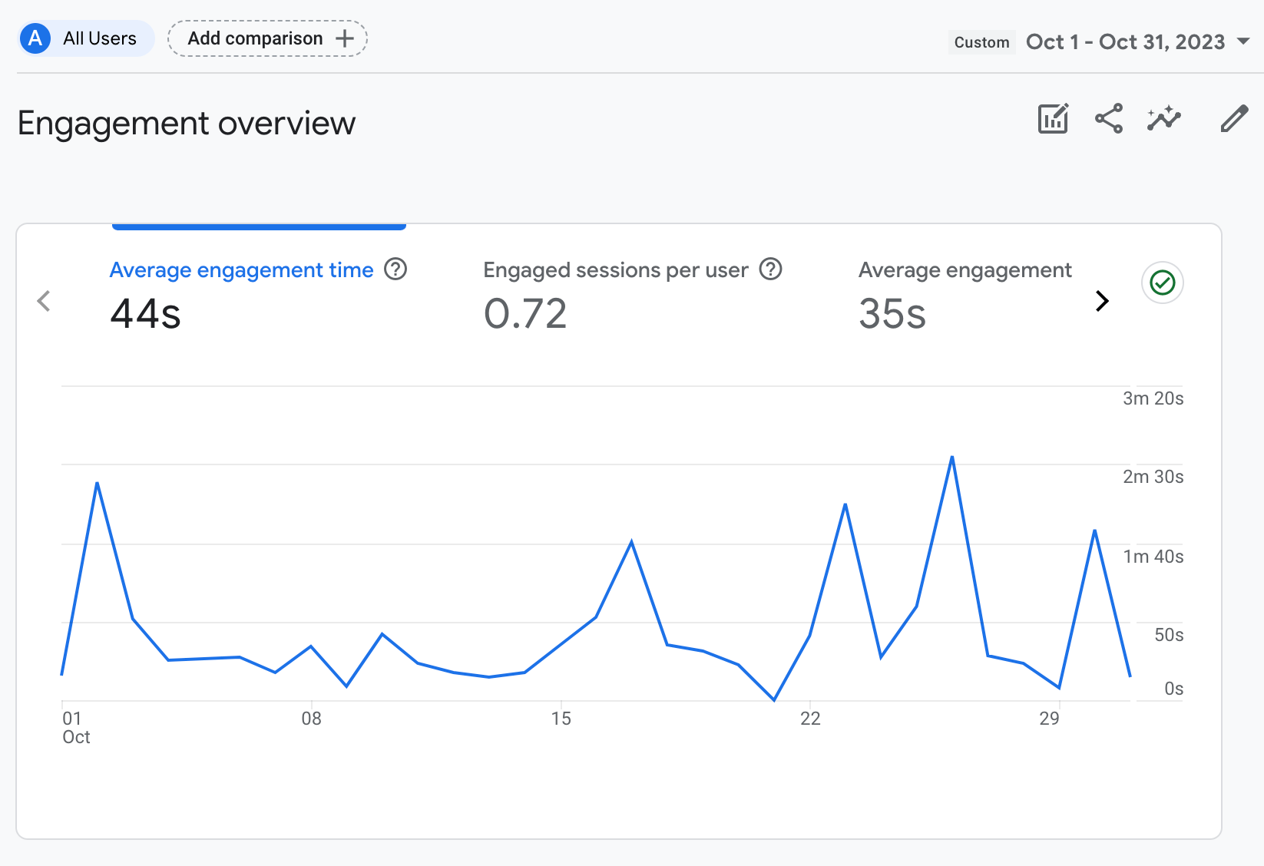
Task: Open the date range dropdown arrow
Action: 1244,41
